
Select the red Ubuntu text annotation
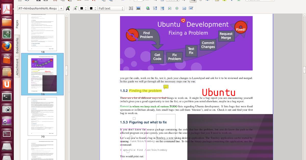pyautogui.click(x=219, y=93)
